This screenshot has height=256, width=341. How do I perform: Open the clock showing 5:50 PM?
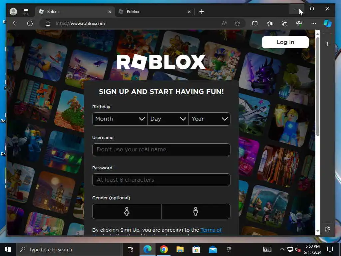click(x=312, y=249)
